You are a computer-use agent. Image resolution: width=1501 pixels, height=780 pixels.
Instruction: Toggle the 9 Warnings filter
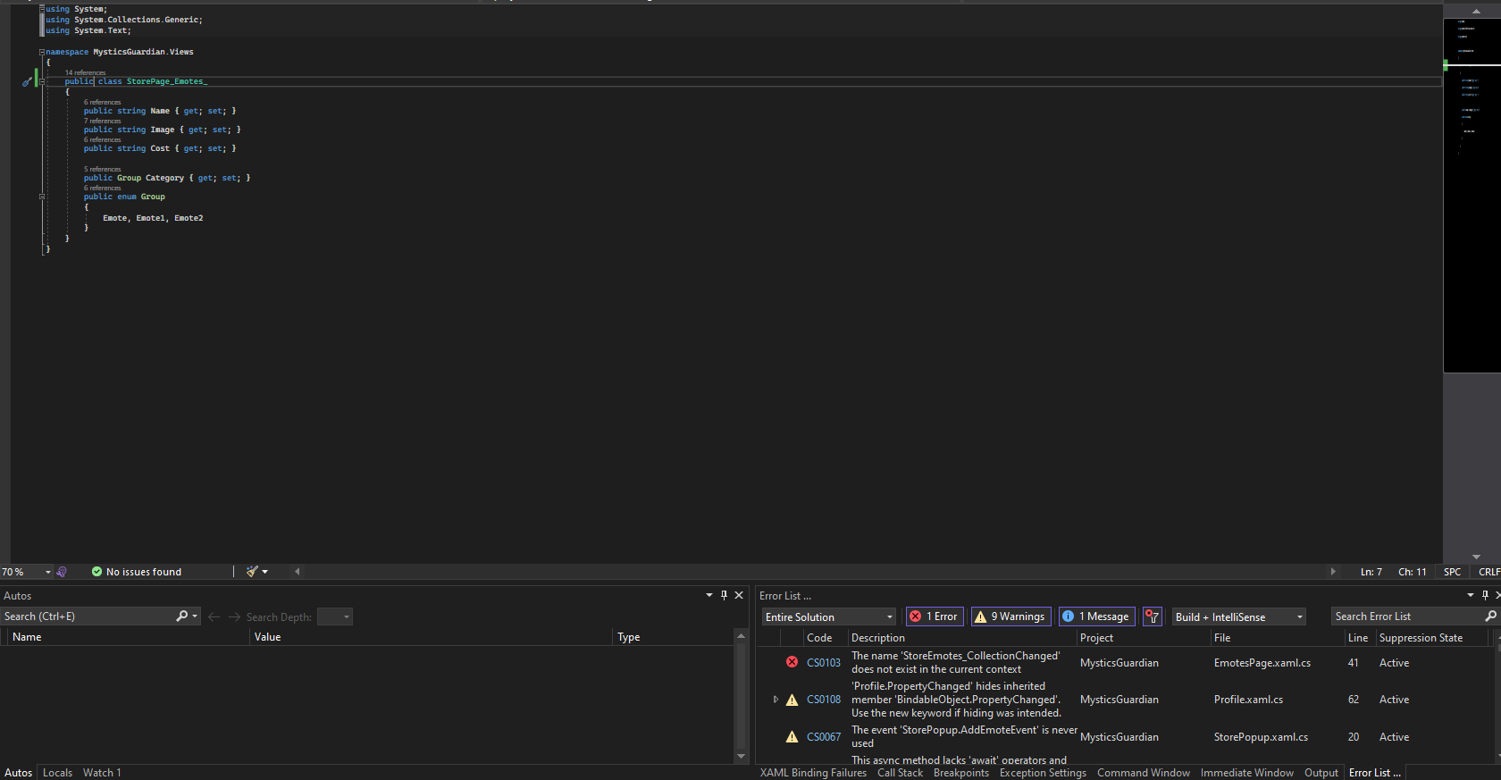pyautogui.click(x=1010, y=616)
